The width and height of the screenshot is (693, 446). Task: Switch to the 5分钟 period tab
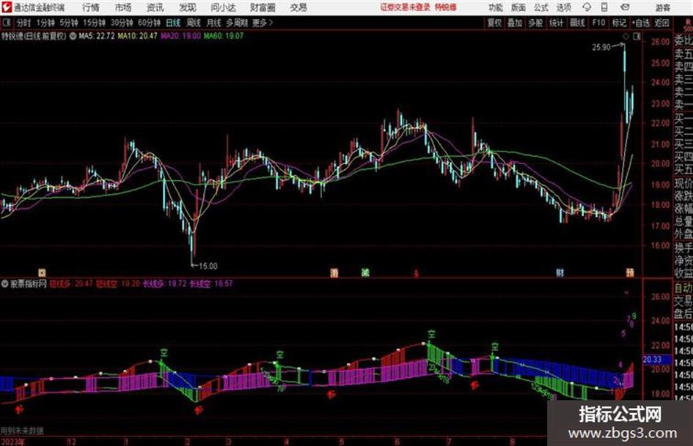tap(68, 23)
